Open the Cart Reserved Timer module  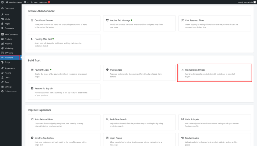[215, 23]
